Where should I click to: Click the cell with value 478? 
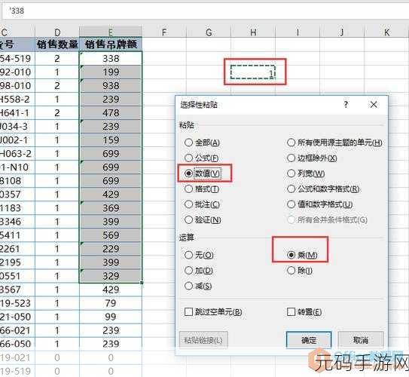tap(111, 113)
